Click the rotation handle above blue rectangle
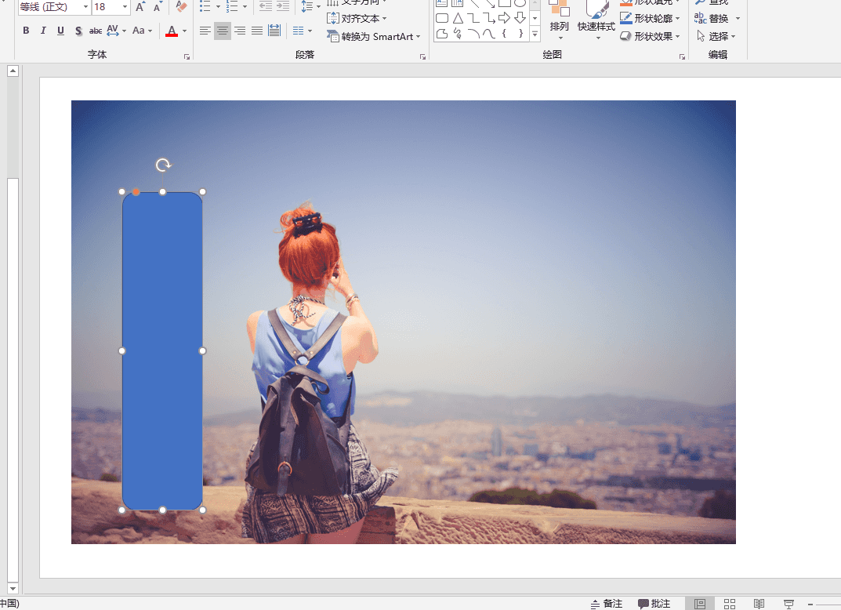This screenshot has height=610, width=841. 163,165
